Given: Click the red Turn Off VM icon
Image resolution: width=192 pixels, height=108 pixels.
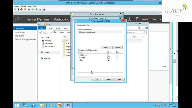Looking at the screenshot, I should (22, 10).
